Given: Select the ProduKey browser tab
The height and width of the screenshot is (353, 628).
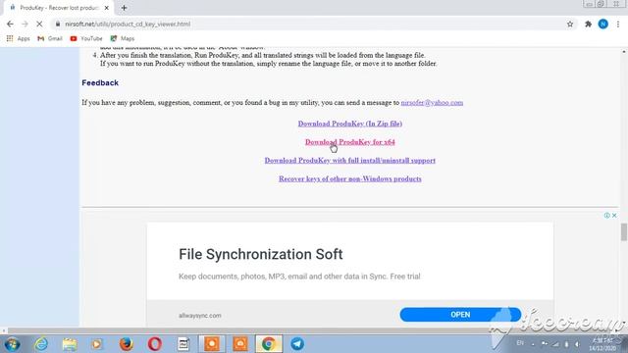Looking at the screenshot, I should coord(59,8).
